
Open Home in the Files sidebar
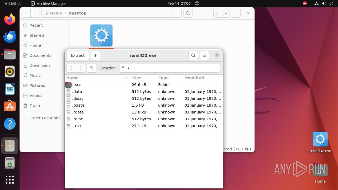click(x=44, y=45)
